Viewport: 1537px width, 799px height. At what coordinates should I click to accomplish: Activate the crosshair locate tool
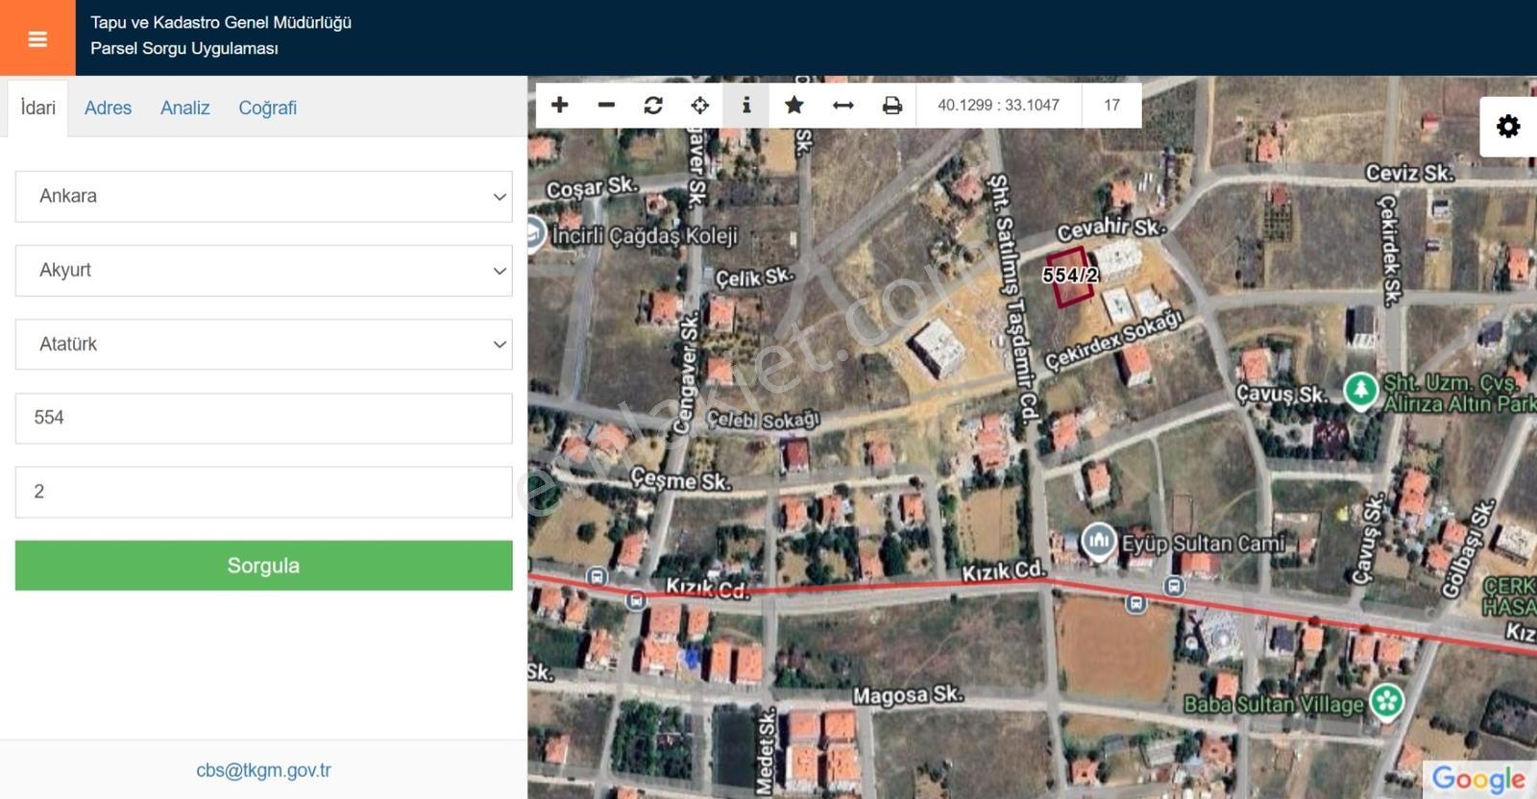(700, 105)
